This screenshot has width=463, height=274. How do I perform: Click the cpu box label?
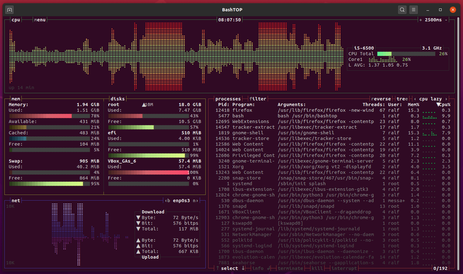coord(16,20)
